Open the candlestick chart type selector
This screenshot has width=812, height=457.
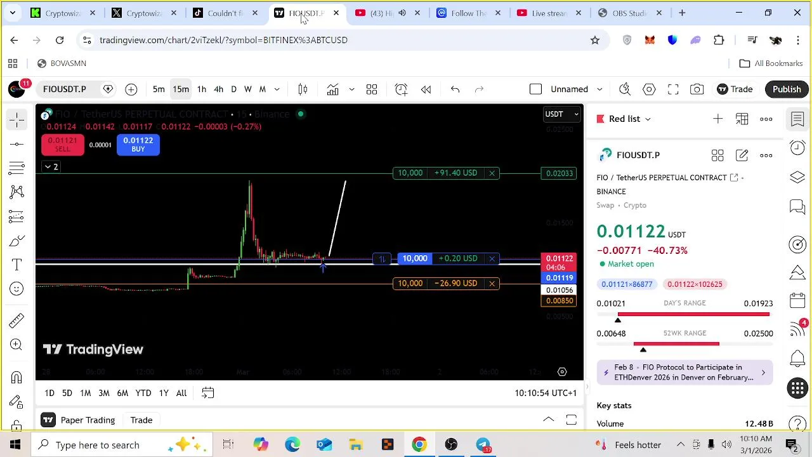303,89
